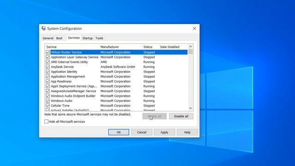Image resolution: width=295 pixels, height=166 pixels.
Task: Uncheck AssignedAccessManager Service checkbox
Action: (x=47, y=91)
